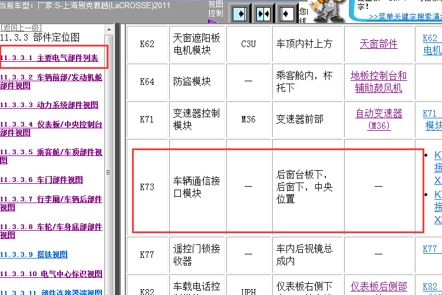The height and width of the screenshot is (295, 442).
Task: Select the K64 code cell
Action: point(147,82)
